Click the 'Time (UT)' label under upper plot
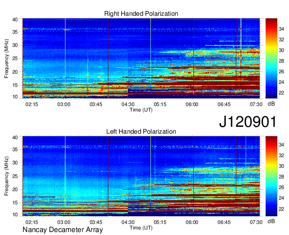The width and height of the screenshot is (289, 235). [x=141, y=110]
